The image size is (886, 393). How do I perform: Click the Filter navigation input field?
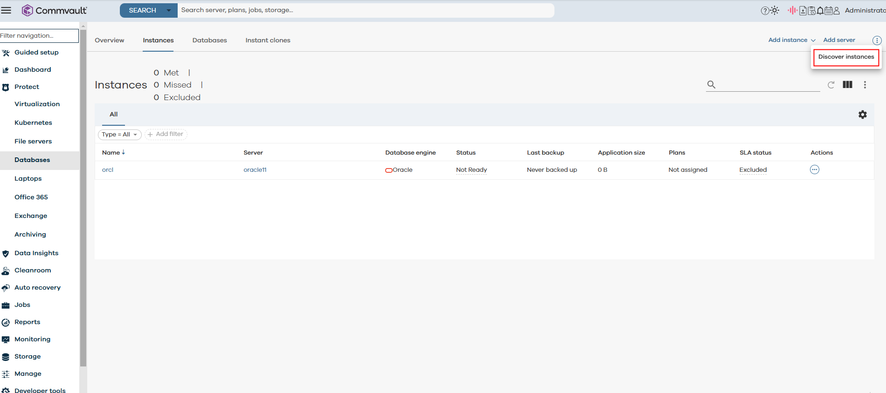(x=39, y=36)
